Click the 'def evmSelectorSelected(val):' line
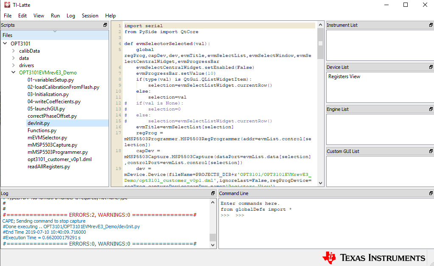Viewport: 434px width, 266px height. [x=167, y=43]
